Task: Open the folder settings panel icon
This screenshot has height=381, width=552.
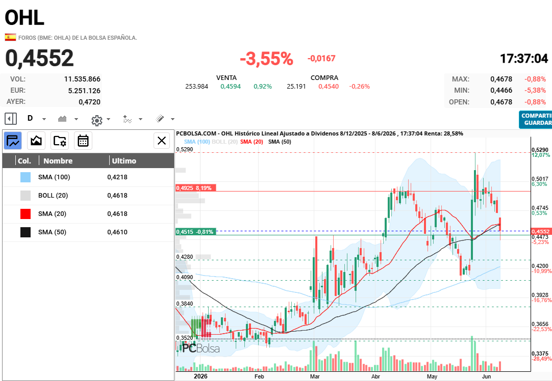Action: [x=60, y=141]
